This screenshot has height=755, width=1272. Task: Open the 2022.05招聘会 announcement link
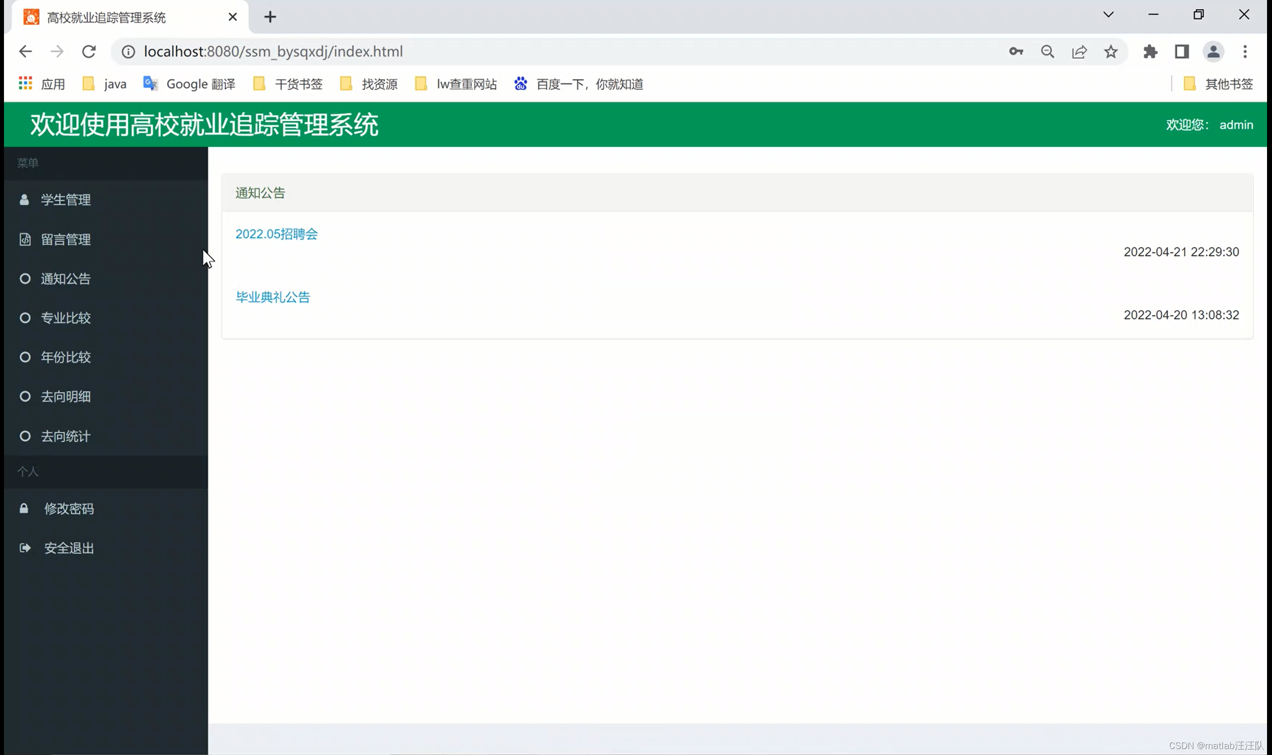point(276,234)
